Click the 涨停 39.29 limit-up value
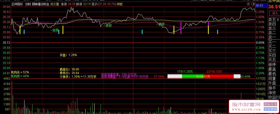The width and height of the screenshot is (280, 114). 68,4
